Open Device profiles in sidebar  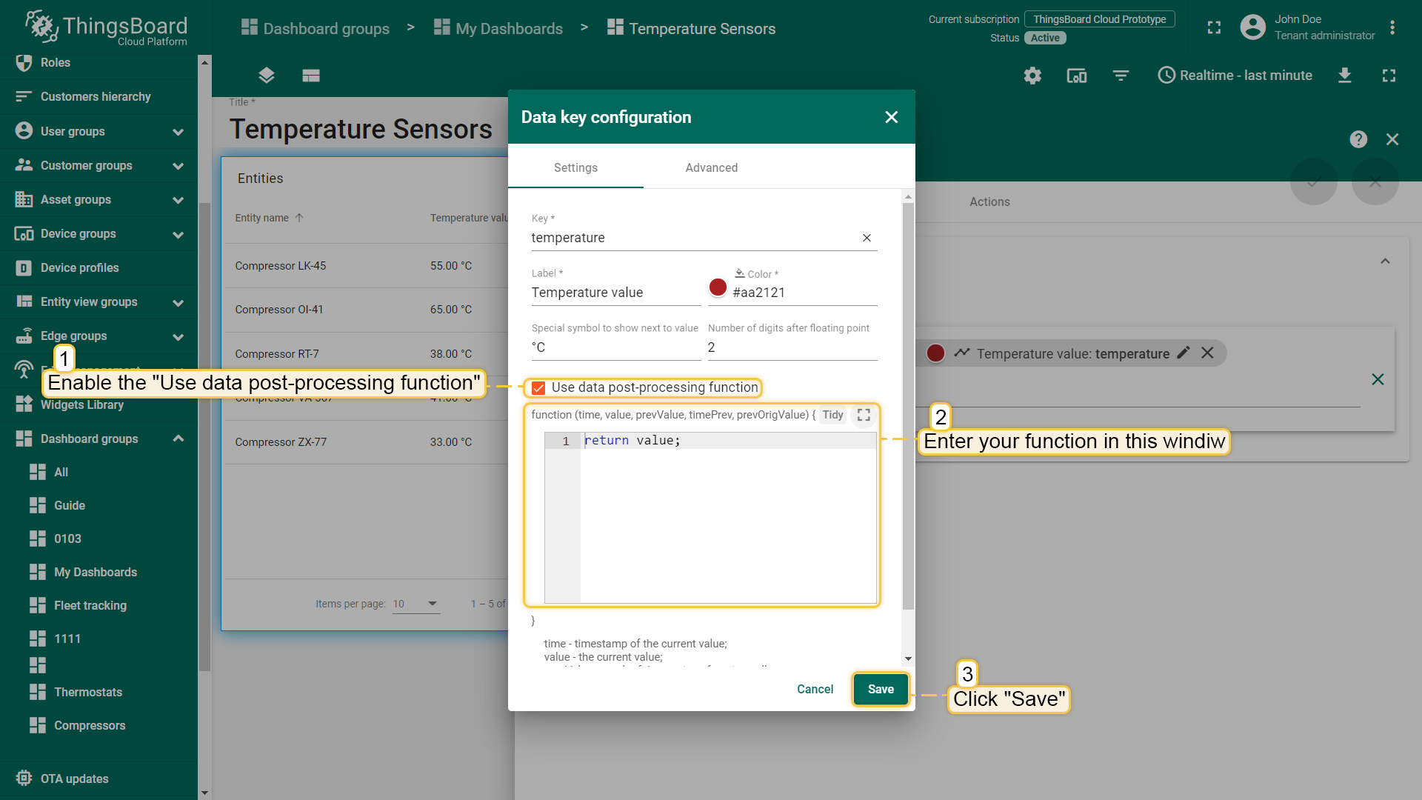pos(99,268)
